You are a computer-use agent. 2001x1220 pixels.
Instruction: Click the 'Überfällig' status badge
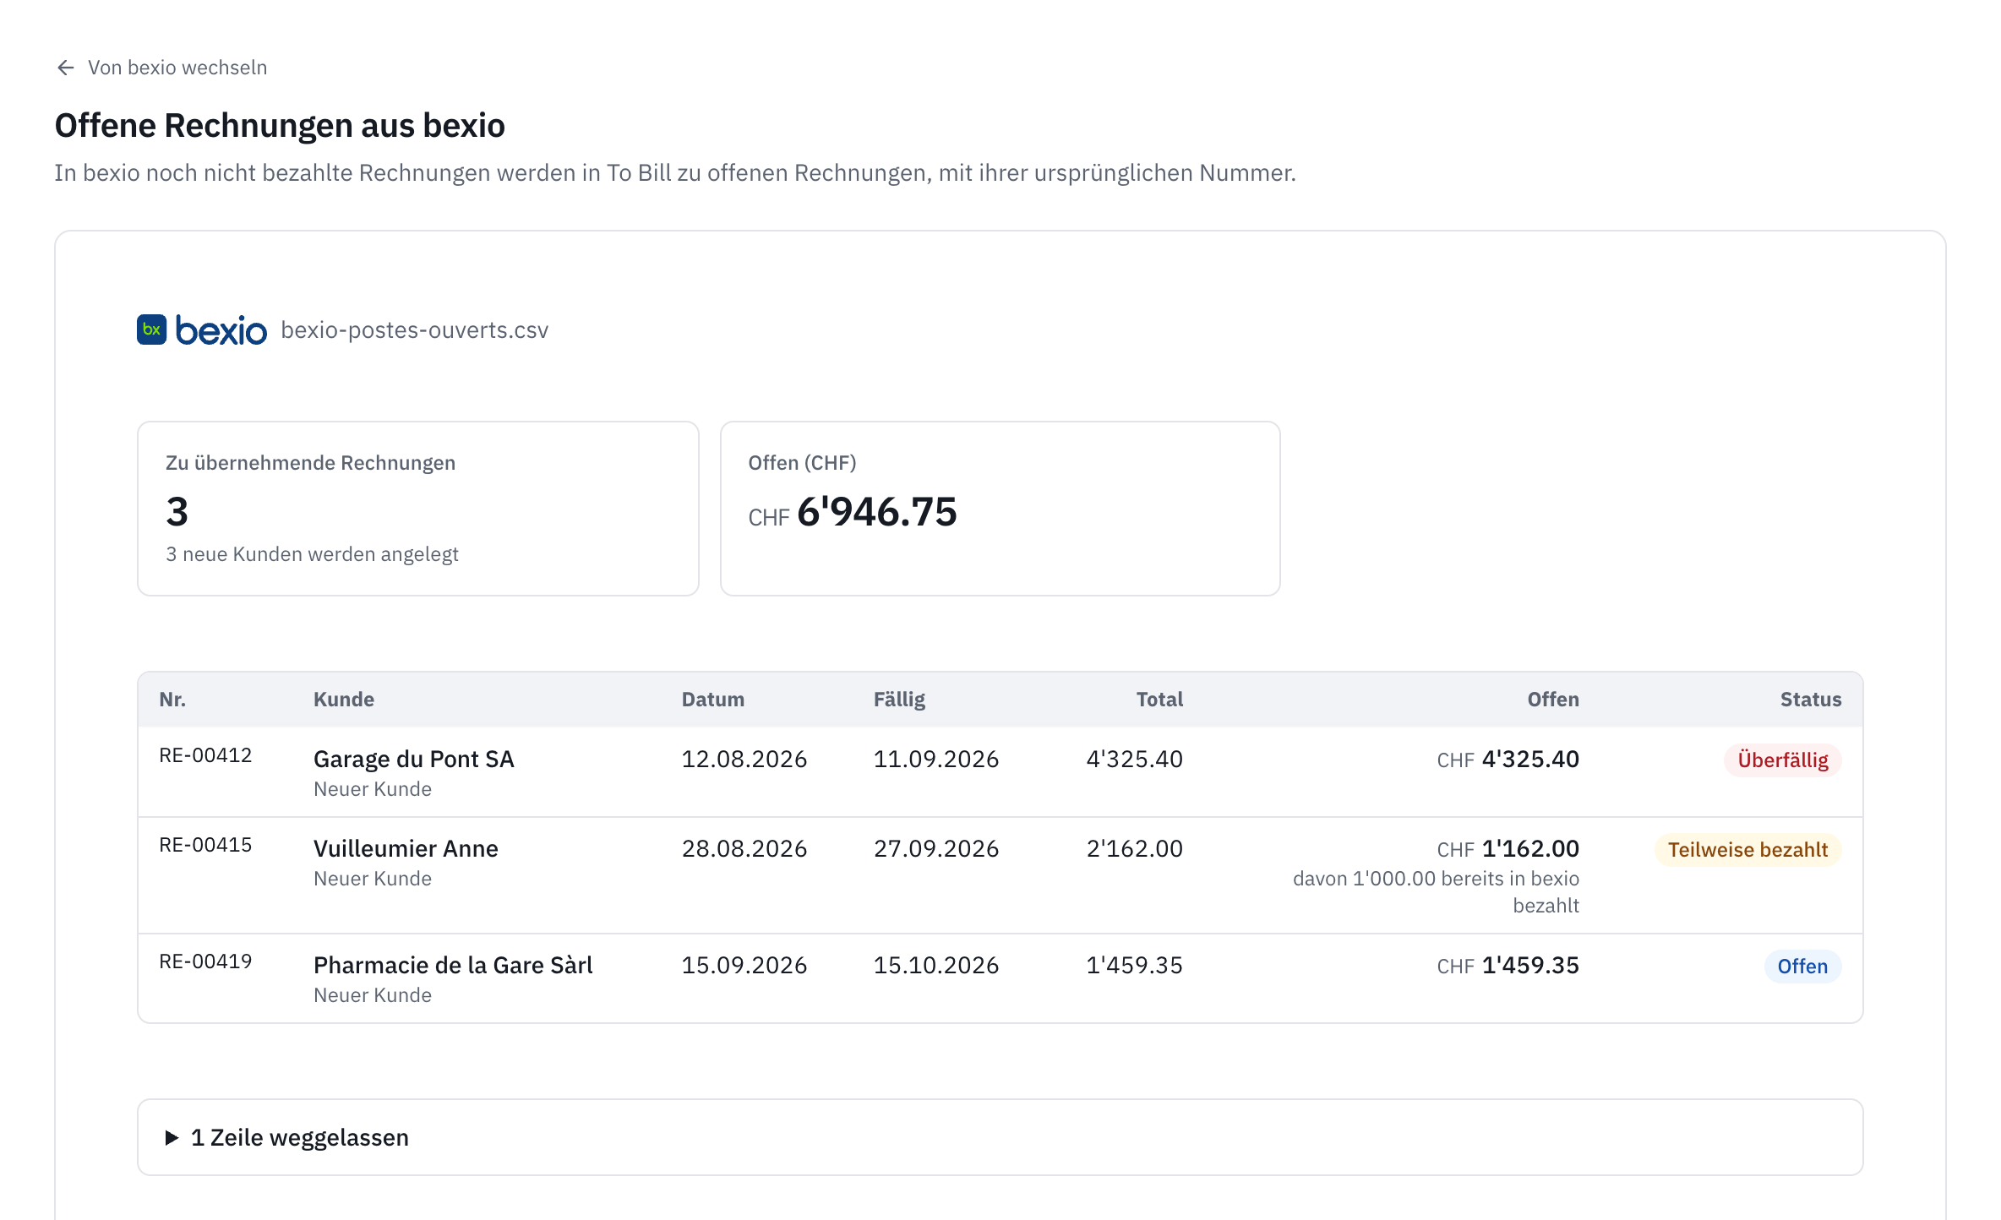(1782, 760)
